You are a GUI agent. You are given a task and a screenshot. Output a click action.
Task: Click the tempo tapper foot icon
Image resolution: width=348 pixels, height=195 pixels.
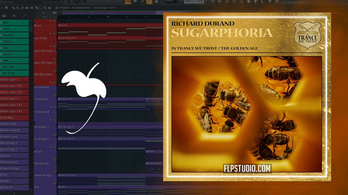coord(262,2)
